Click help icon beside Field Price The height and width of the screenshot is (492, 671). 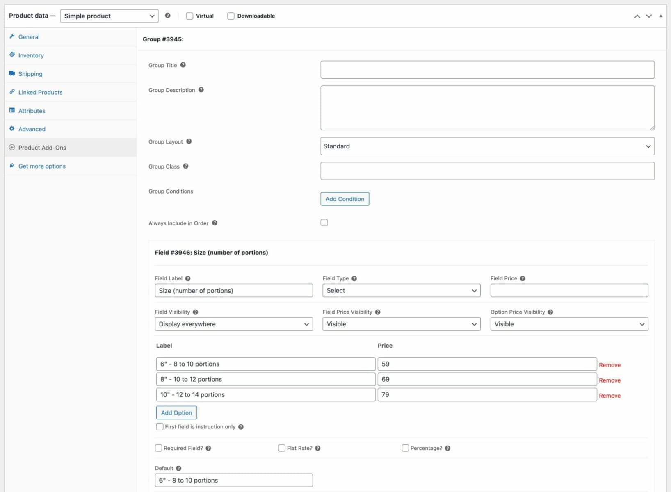[523, 278]
